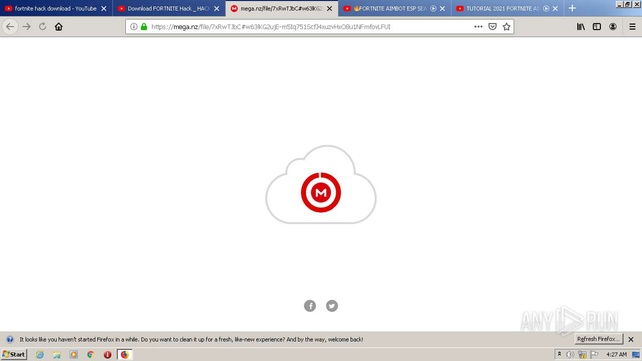Close the 'FORTNITE AIMBOT ESP' tab

coord(442,9)
